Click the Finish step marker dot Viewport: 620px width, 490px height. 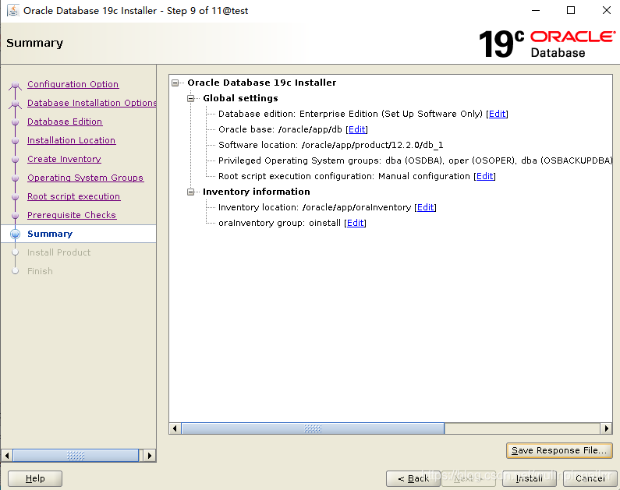pos(15,271)
